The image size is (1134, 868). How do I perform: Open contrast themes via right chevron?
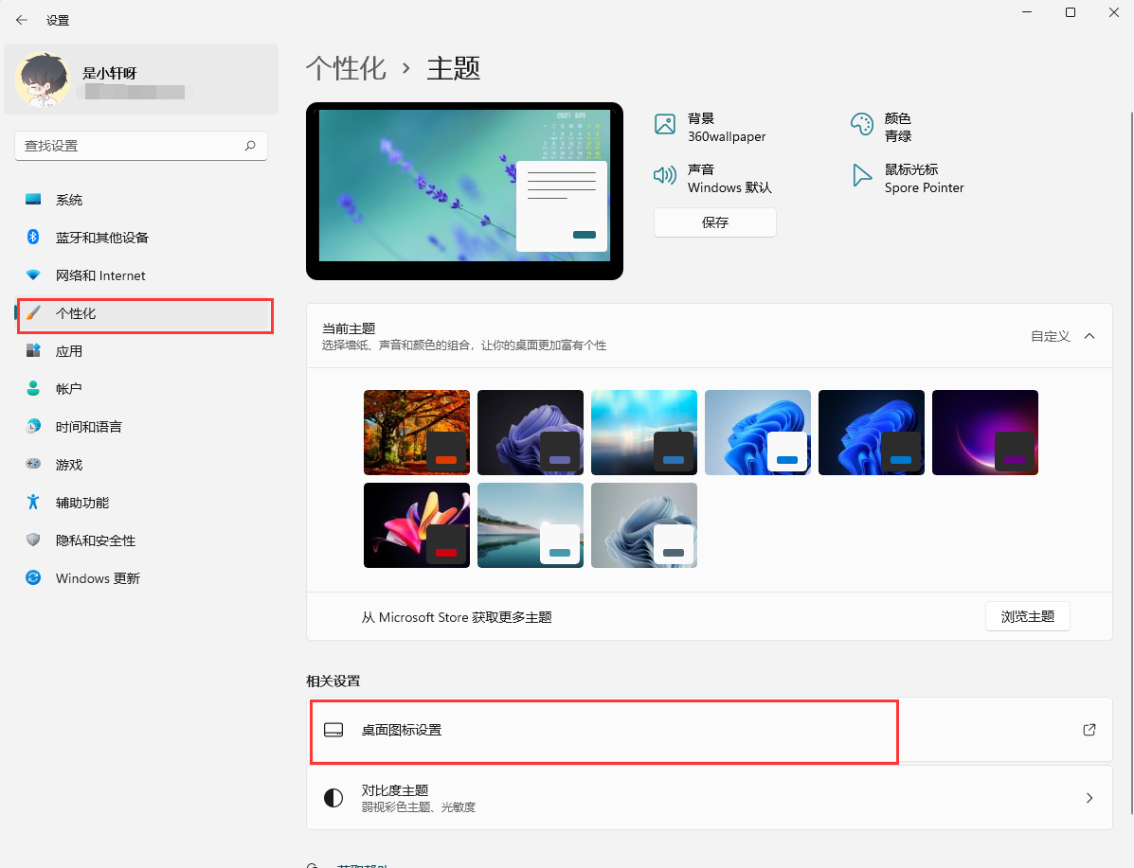pyautogui.click(x=1089, y=798)
